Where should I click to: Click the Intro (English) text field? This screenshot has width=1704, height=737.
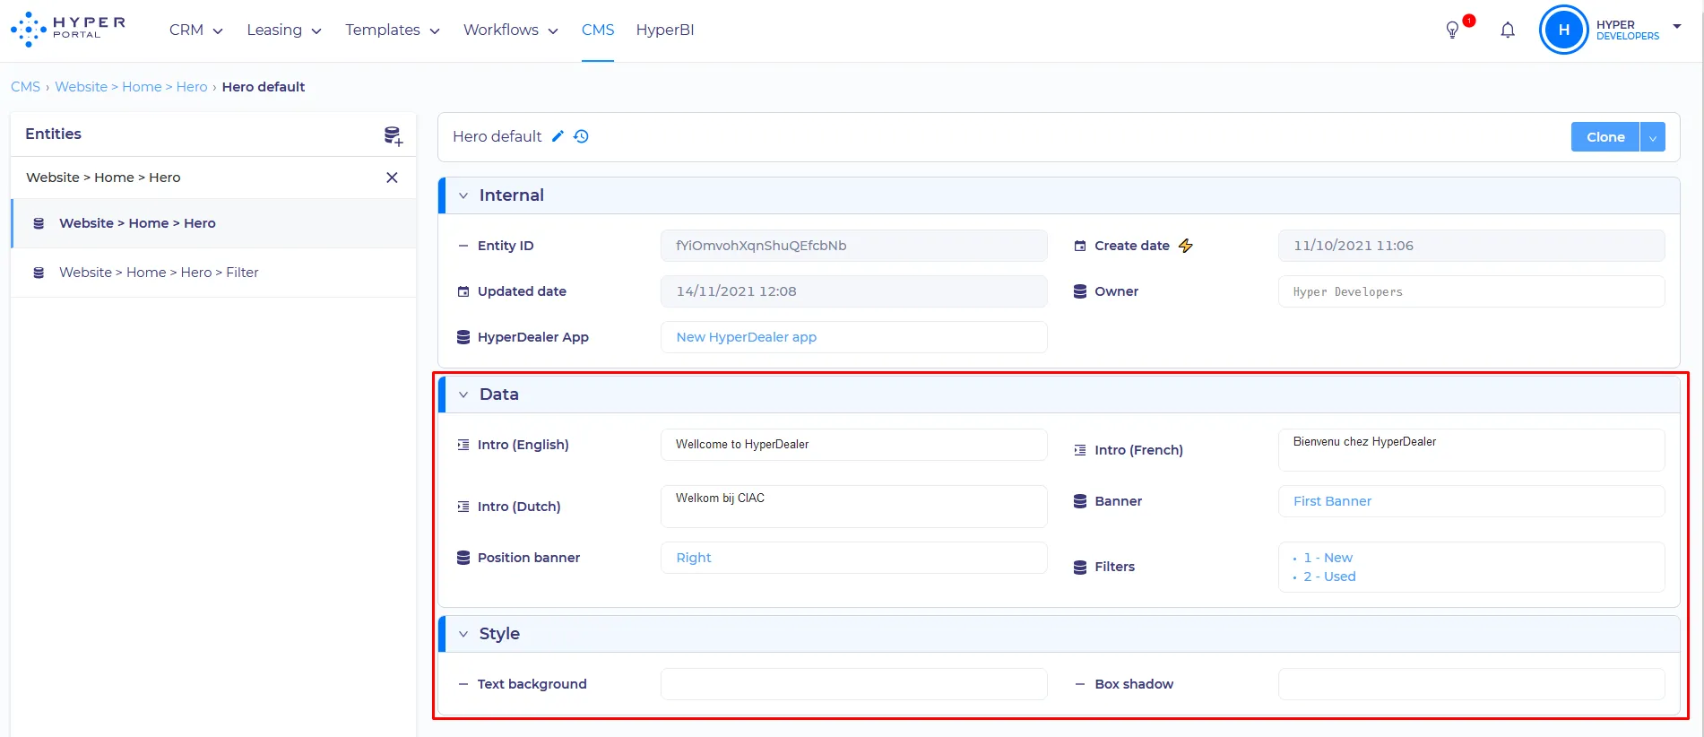[854, 445]
